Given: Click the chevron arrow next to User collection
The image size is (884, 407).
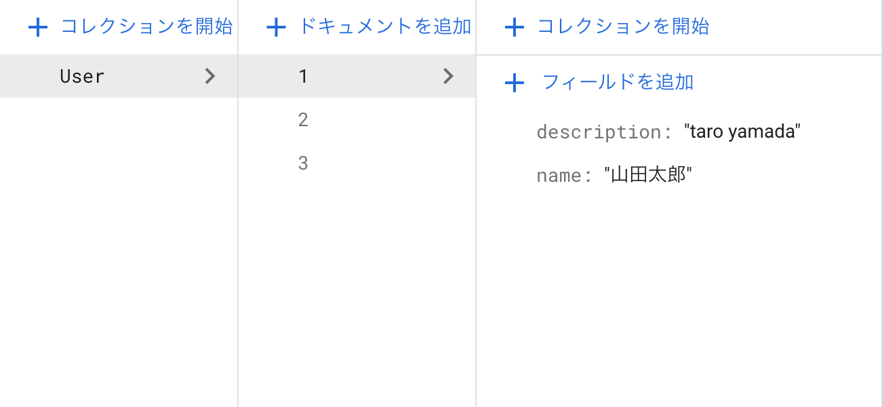Looking at the screenshot, I should 210,76.
